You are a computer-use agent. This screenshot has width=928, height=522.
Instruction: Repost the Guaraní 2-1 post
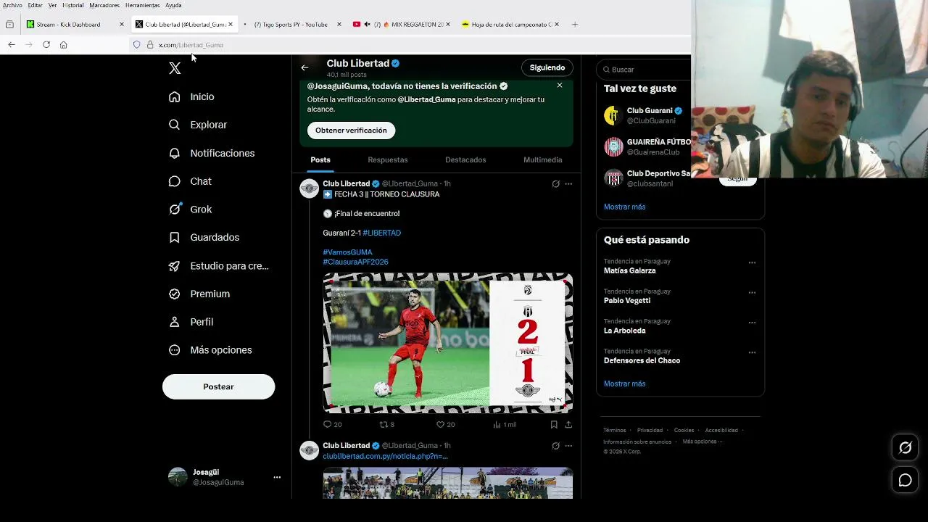384,424
